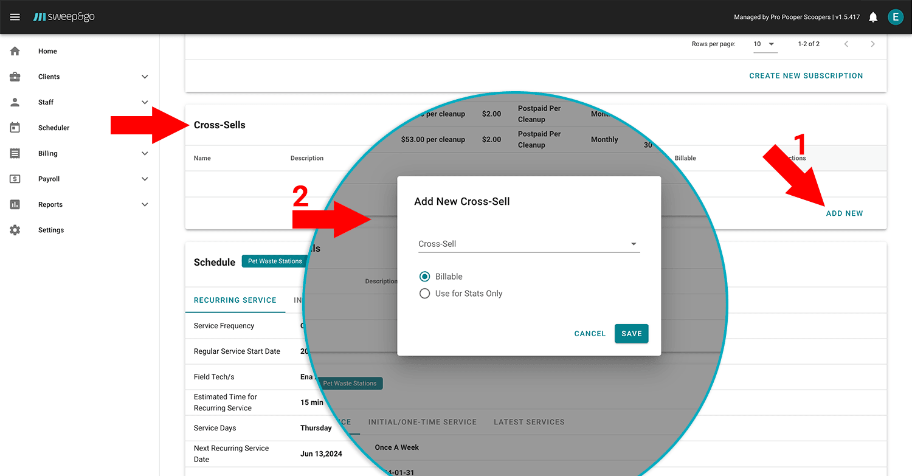Screen dimensions: 912x476
Task: Cancel the Add New Cross-Sell dialog
Action: (590, 334)
